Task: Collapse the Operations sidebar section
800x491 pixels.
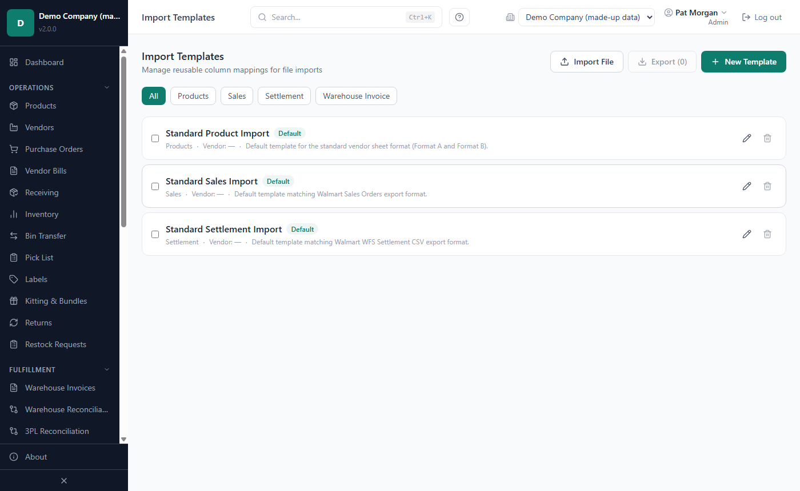Action: coord(59,87)
